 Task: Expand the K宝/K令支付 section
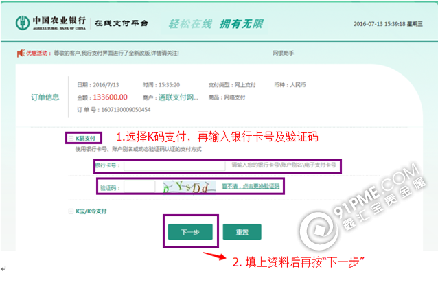pyautogui.click(x=71, y=211)
